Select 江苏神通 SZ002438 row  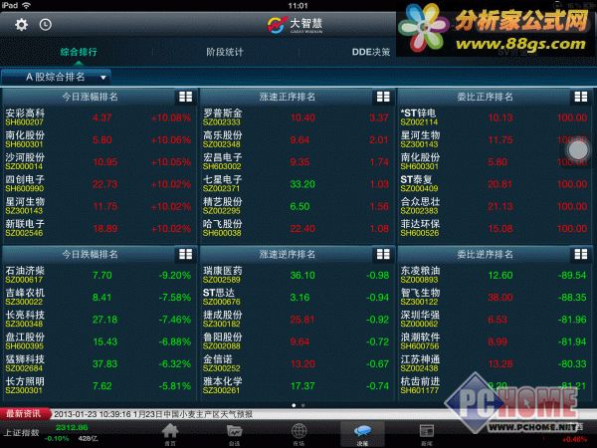coord(494,363)
